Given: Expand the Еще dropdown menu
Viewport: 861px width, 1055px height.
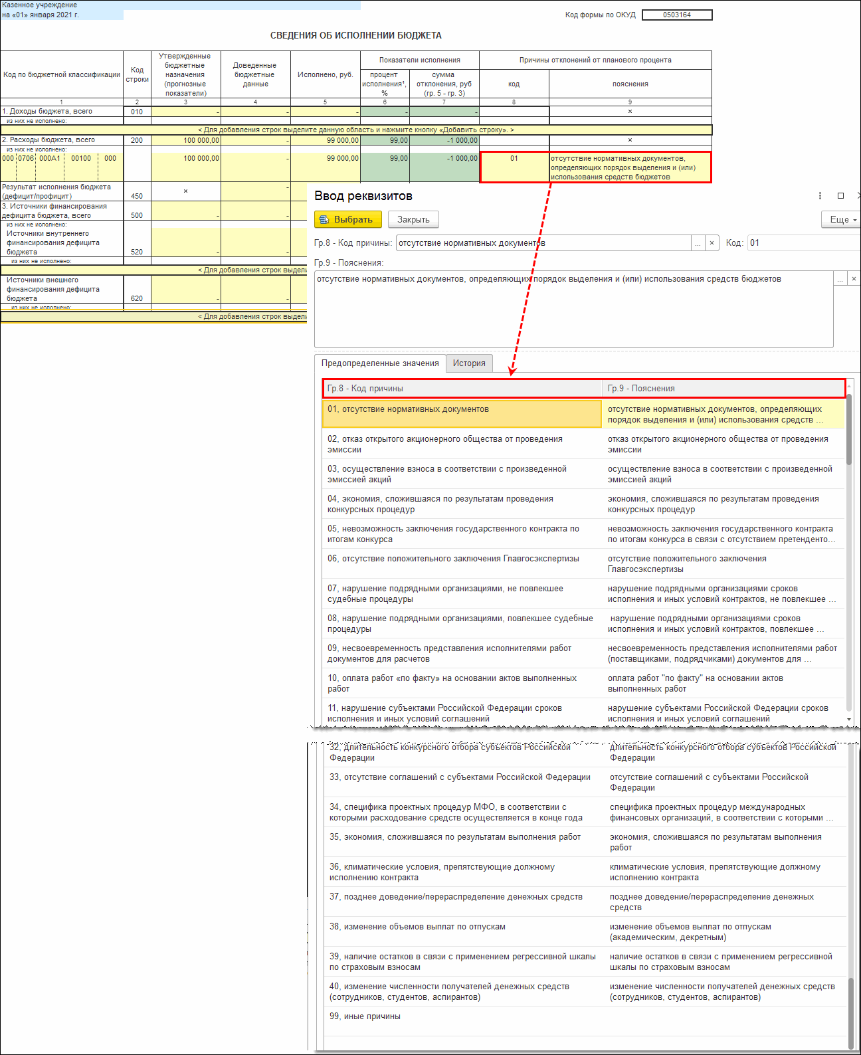Looking at the screenshot, I should click(x=841, y=219).
